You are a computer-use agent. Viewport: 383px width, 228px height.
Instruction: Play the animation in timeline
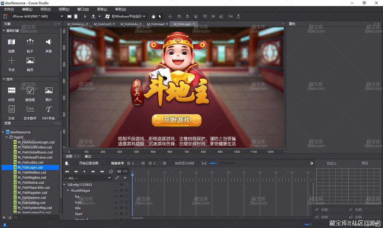[x=84, y=171]
